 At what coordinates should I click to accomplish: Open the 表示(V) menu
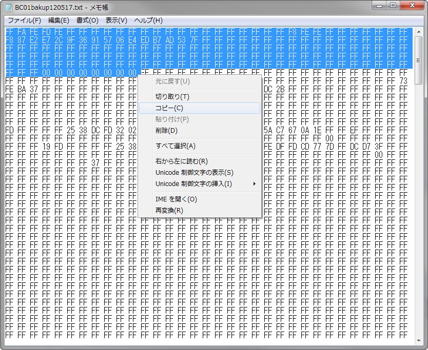pyautogui.click(x=116, y=20)
